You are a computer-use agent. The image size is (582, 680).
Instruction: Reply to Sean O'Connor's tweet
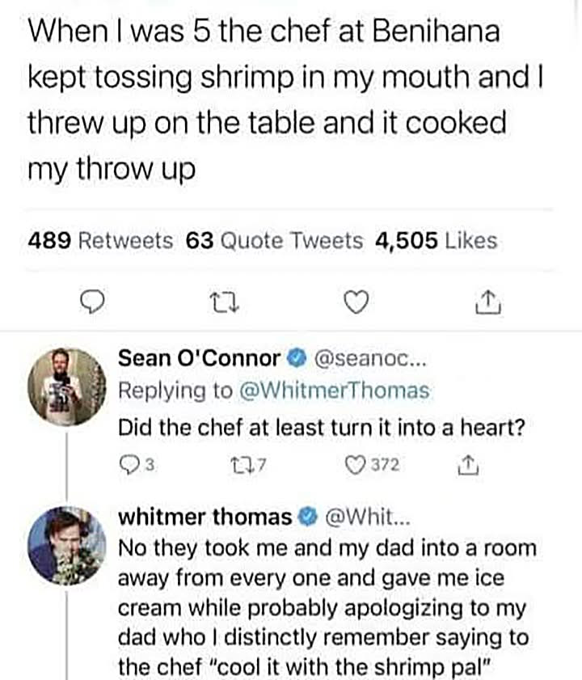tap(128, 465)
